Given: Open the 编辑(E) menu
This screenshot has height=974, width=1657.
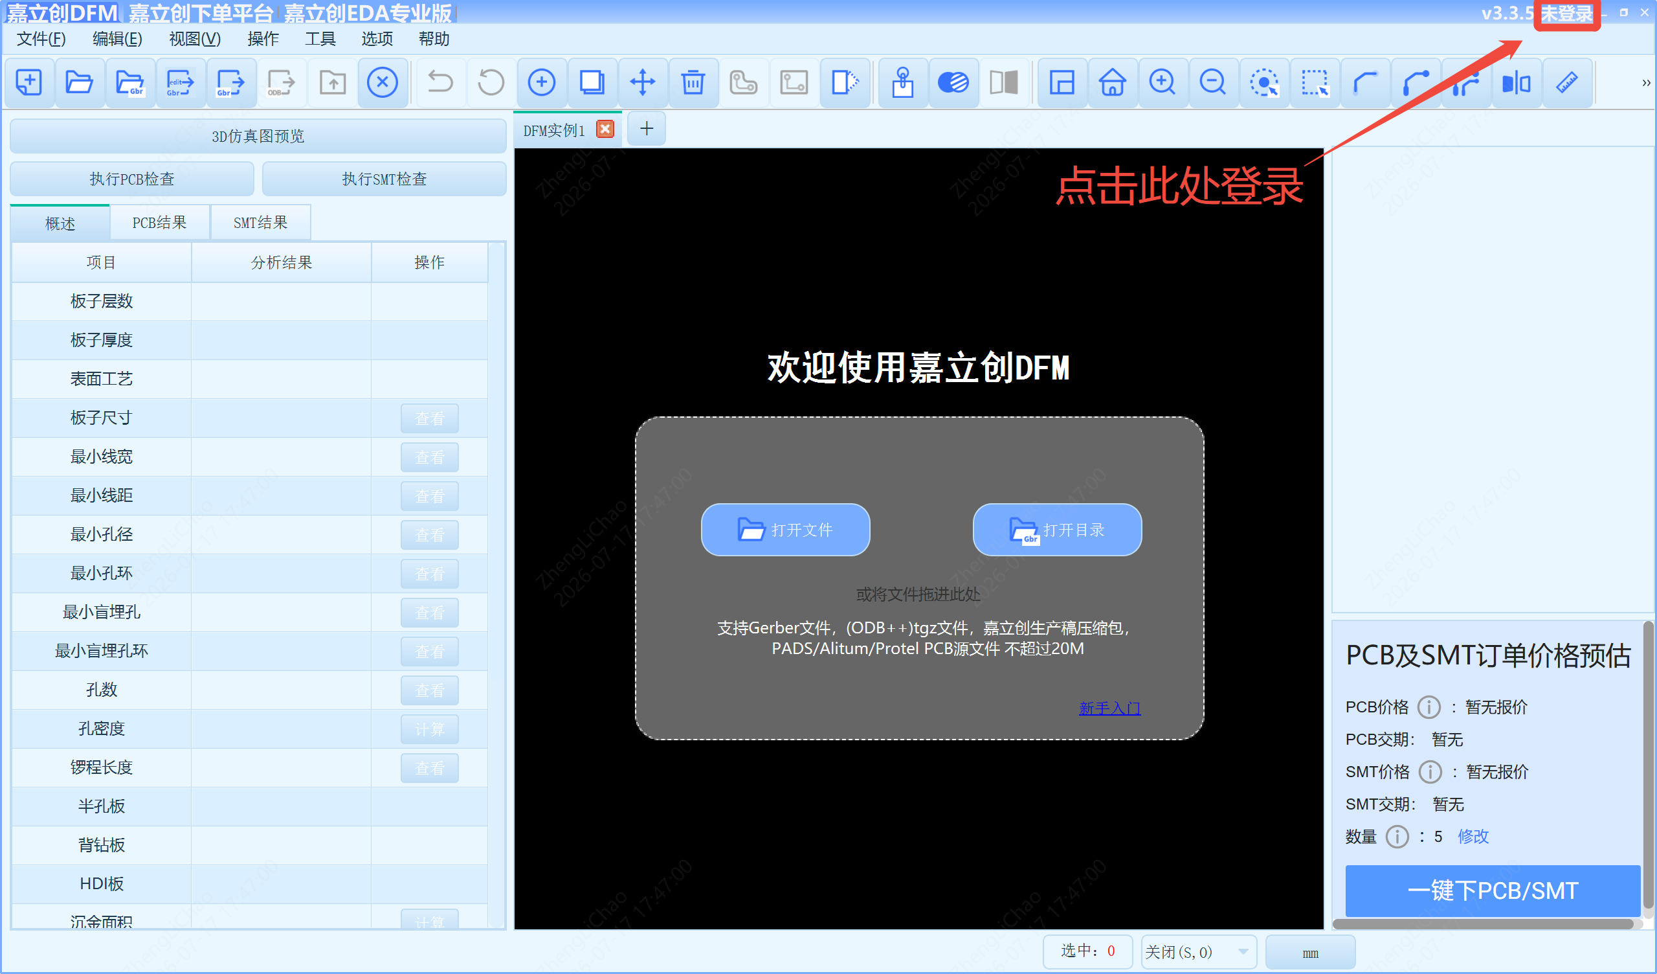Looking at the screenshot, I should pos(117,39).
